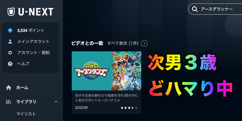
Task: Click the gear icon for account settings
Action: 10,53
